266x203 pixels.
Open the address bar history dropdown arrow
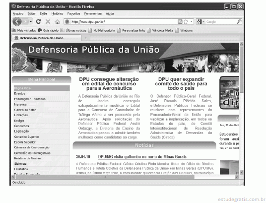pyautogui.click(x=192, y=22)
